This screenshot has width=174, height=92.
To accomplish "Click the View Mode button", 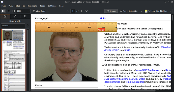I will point(39,11).
